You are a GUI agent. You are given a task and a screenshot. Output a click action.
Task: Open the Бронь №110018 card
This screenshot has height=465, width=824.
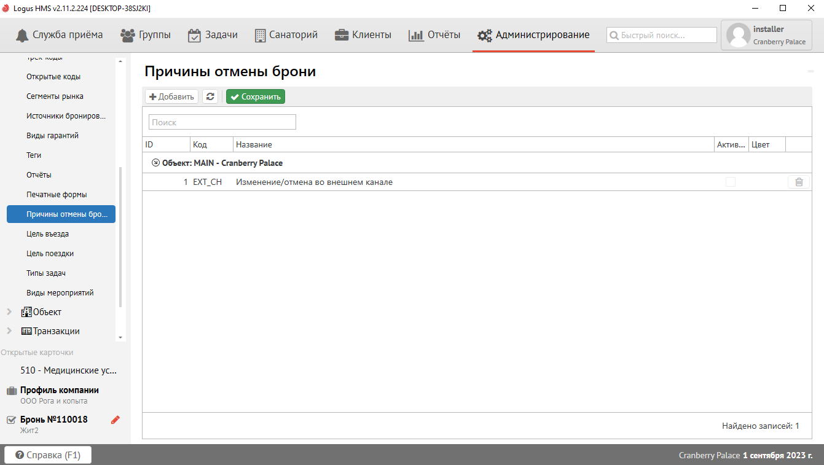(x=54, y=424)
